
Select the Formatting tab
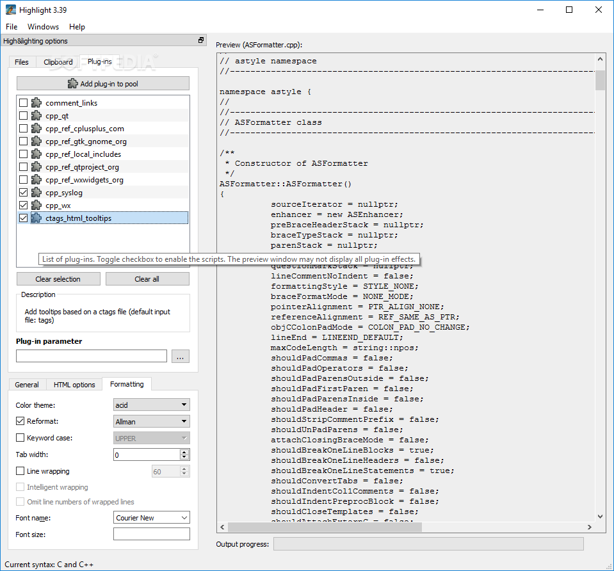coord(127,384)
